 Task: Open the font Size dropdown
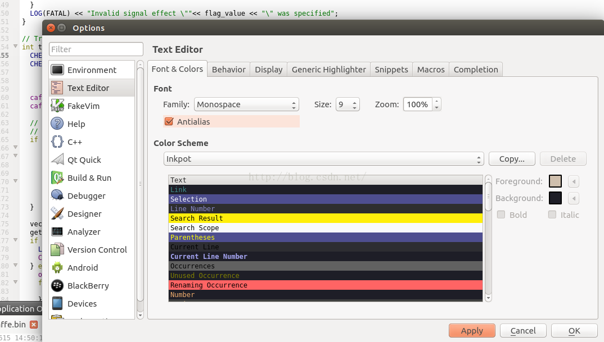coord(348,104)
